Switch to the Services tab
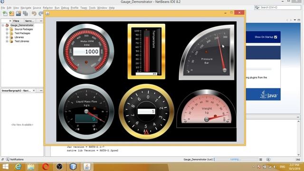This screenshot has height=171, width=304. pos(29,21)
